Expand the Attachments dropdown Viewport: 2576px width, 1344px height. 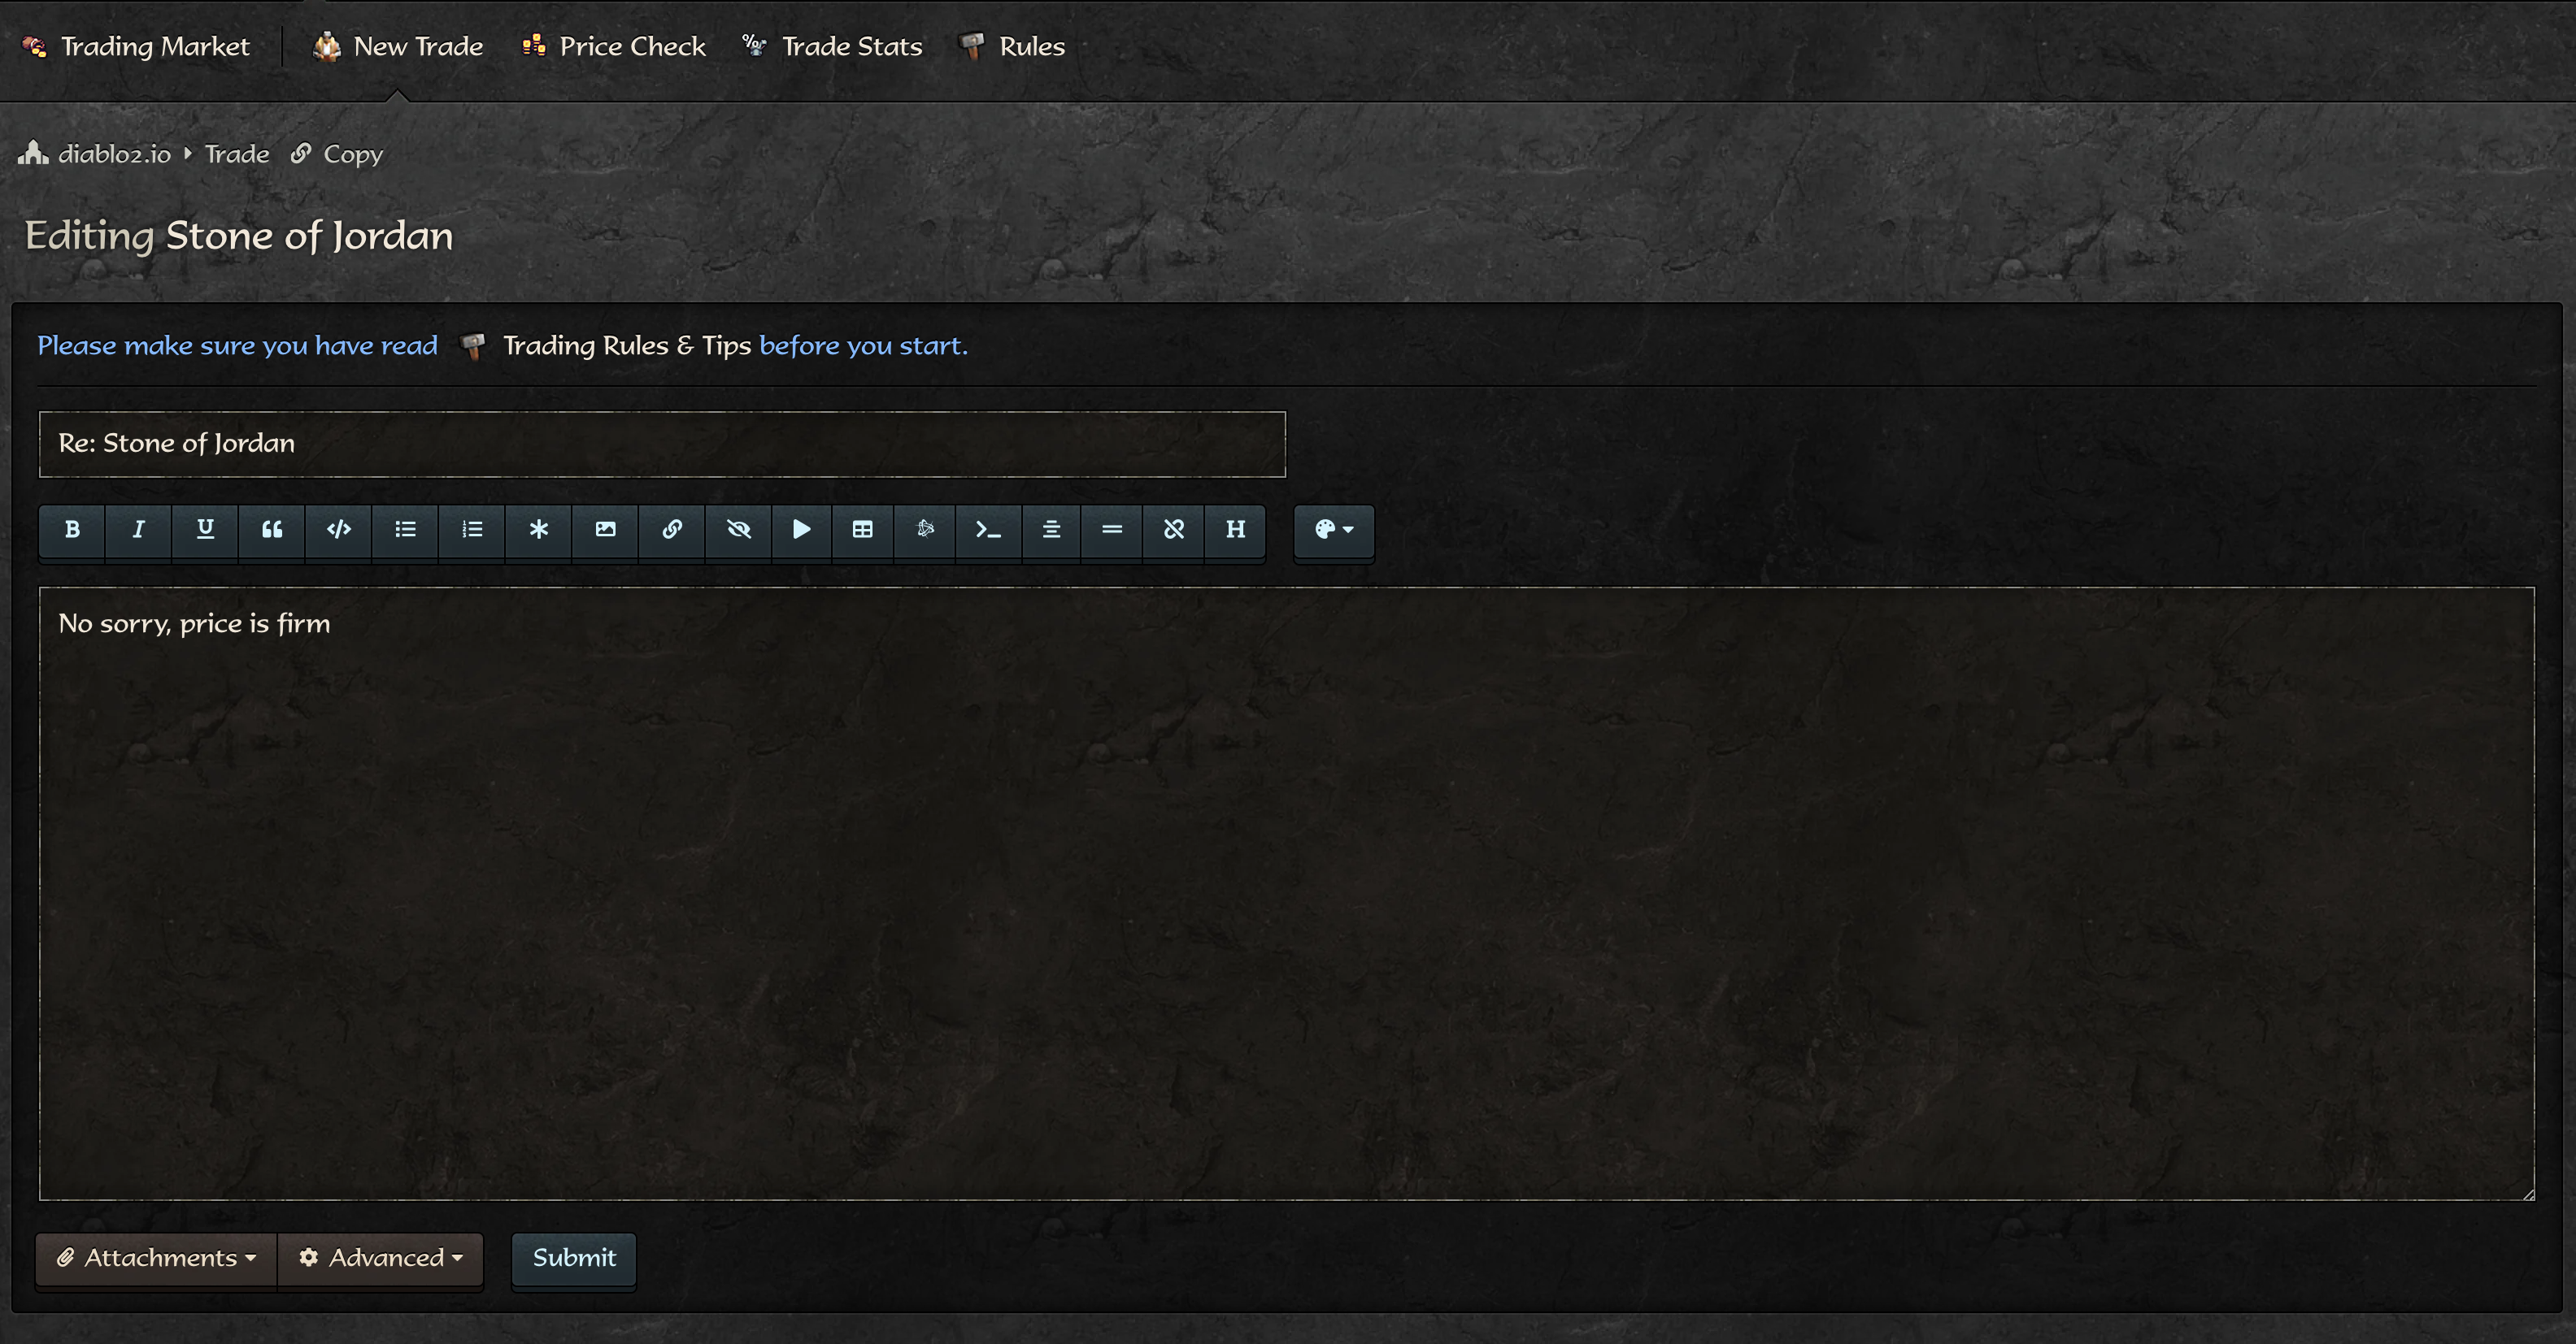(x=157, y=1258)
